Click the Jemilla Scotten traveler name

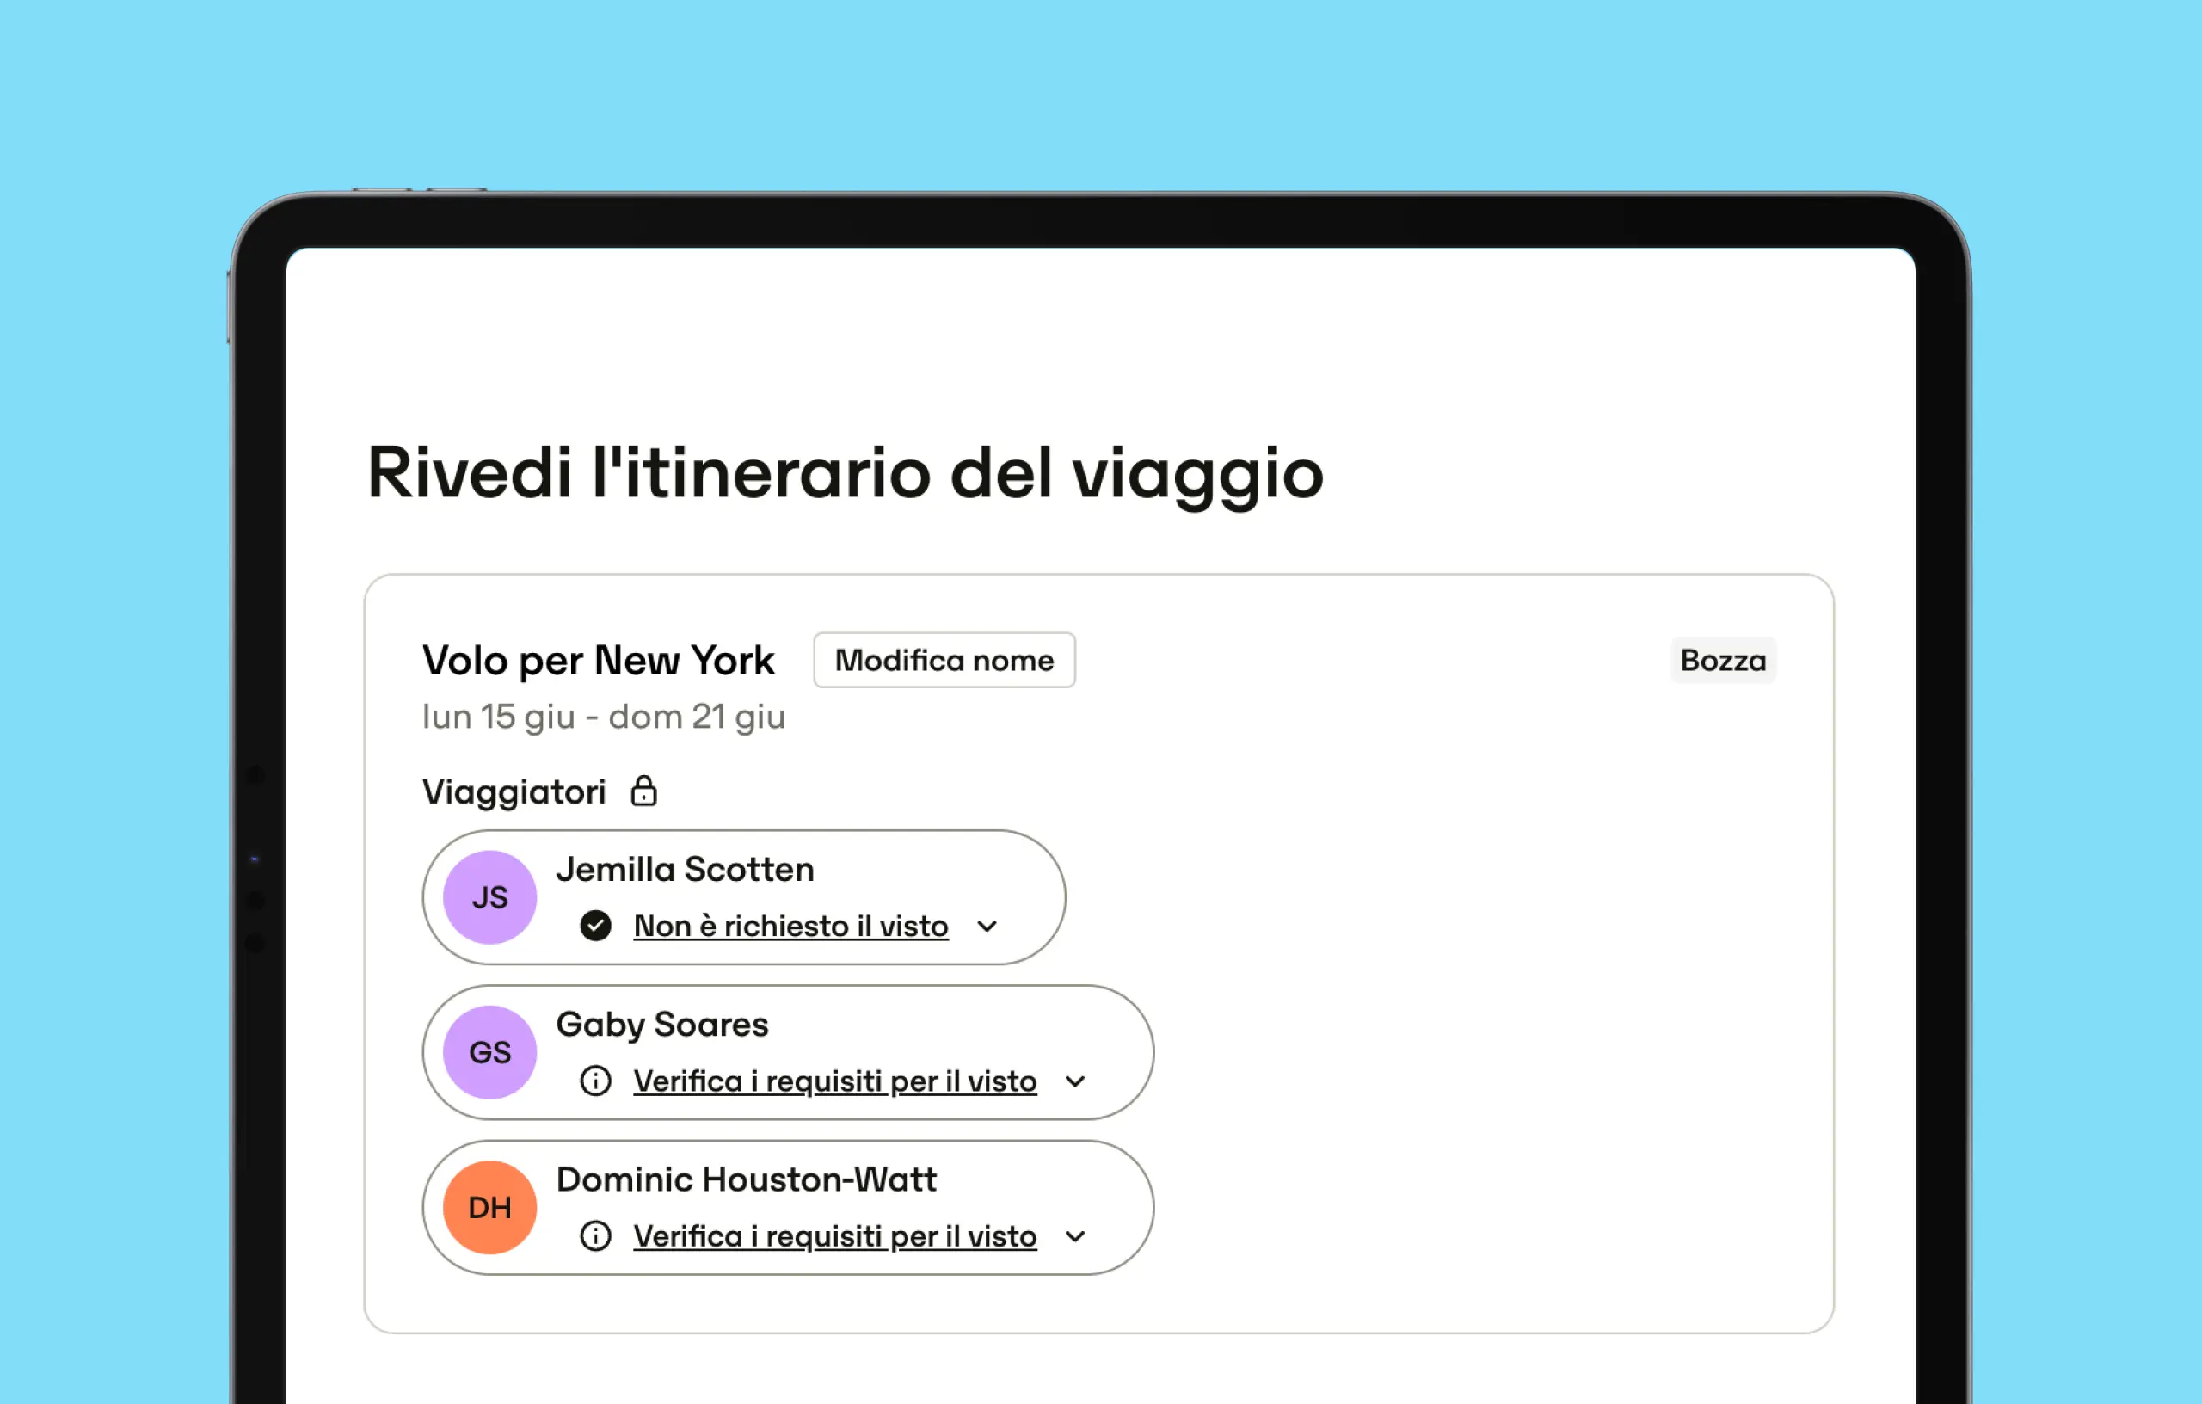[x=685, y=869]
